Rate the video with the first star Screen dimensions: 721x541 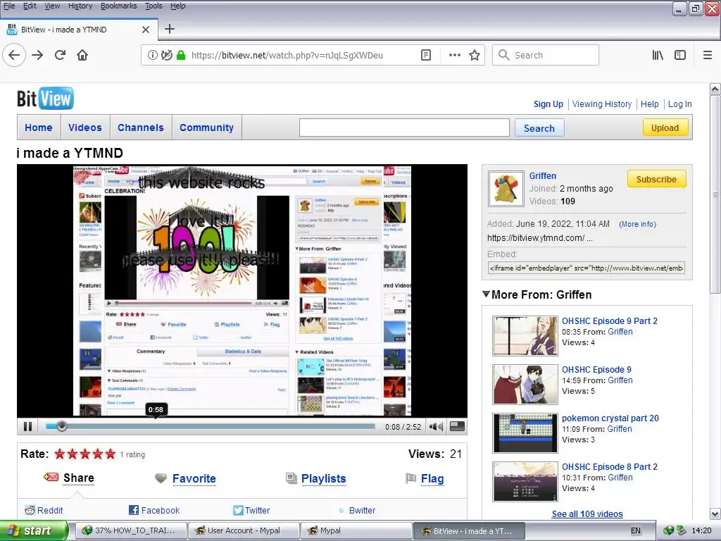(60, 454)
